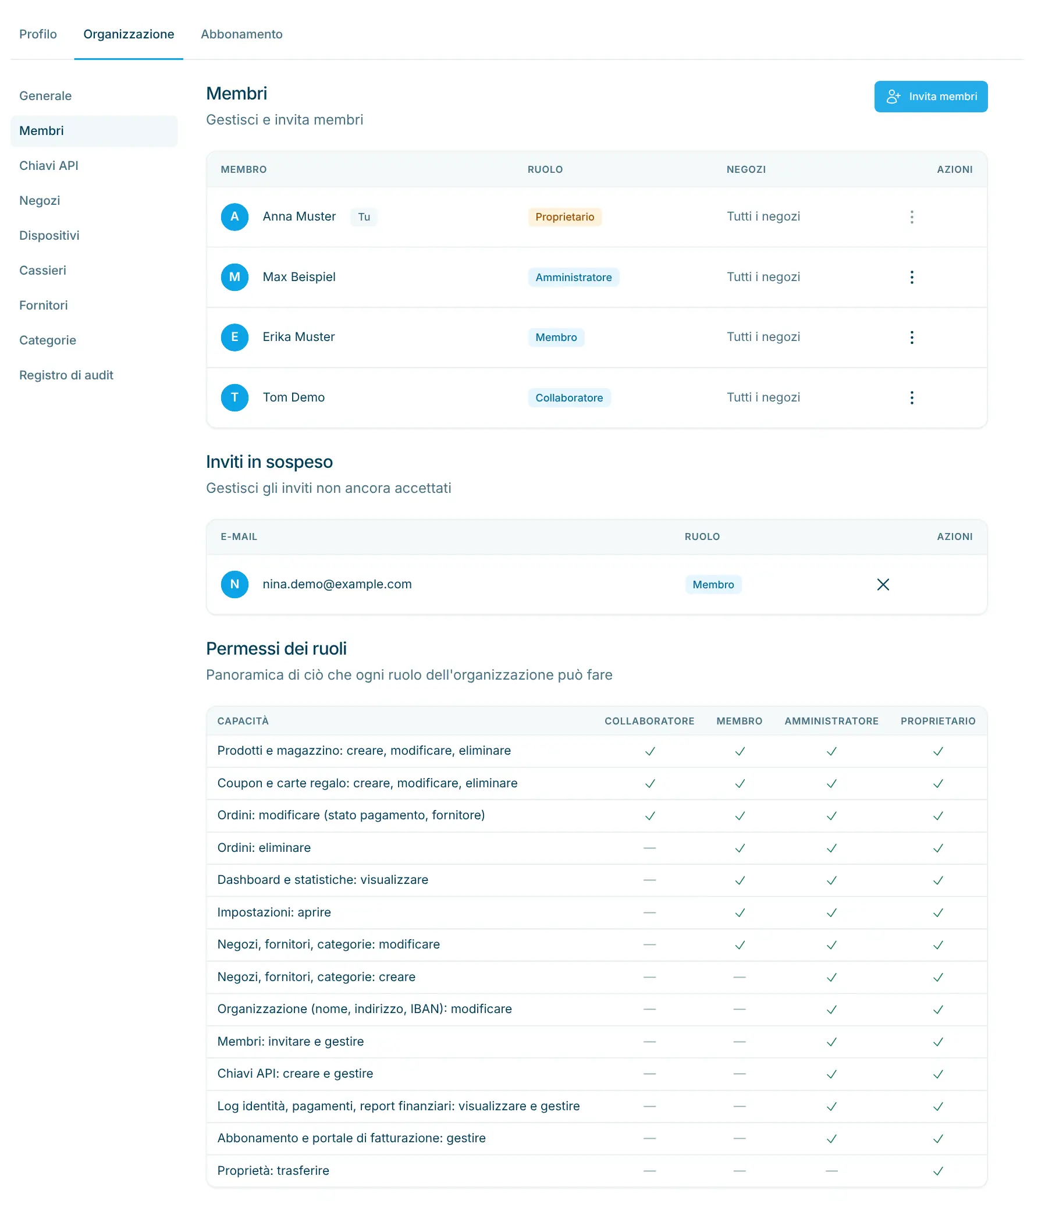The image size is (1045, 1208).
Task: Click the N avatar of pending invite
Action: point(234,584)
